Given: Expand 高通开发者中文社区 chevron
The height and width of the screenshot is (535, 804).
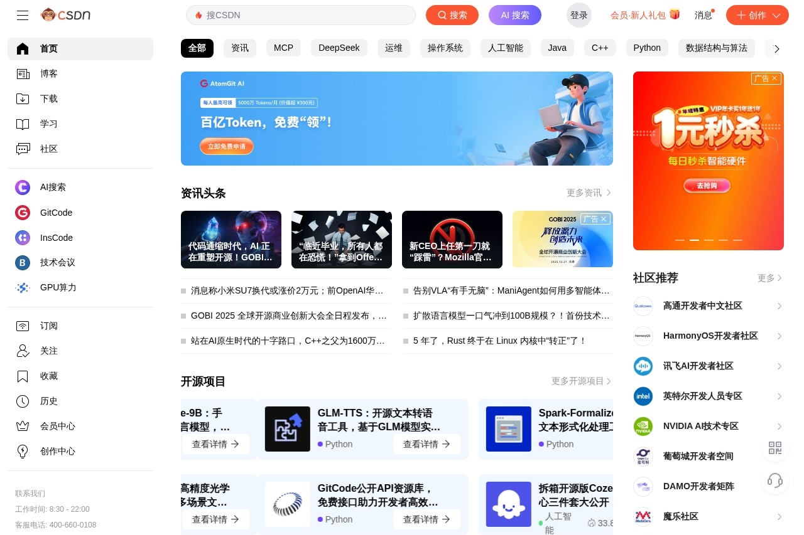Looking at the screenshot, I should coord(779,306).
